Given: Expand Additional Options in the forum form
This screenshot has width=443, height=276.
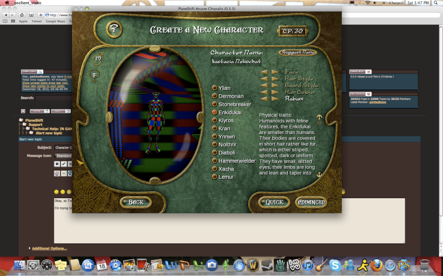Looking at the screenshot, I should 49,248.
